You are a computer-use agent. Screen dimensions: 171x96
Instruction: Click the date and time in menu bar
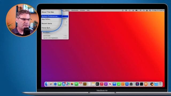point(158,10)
